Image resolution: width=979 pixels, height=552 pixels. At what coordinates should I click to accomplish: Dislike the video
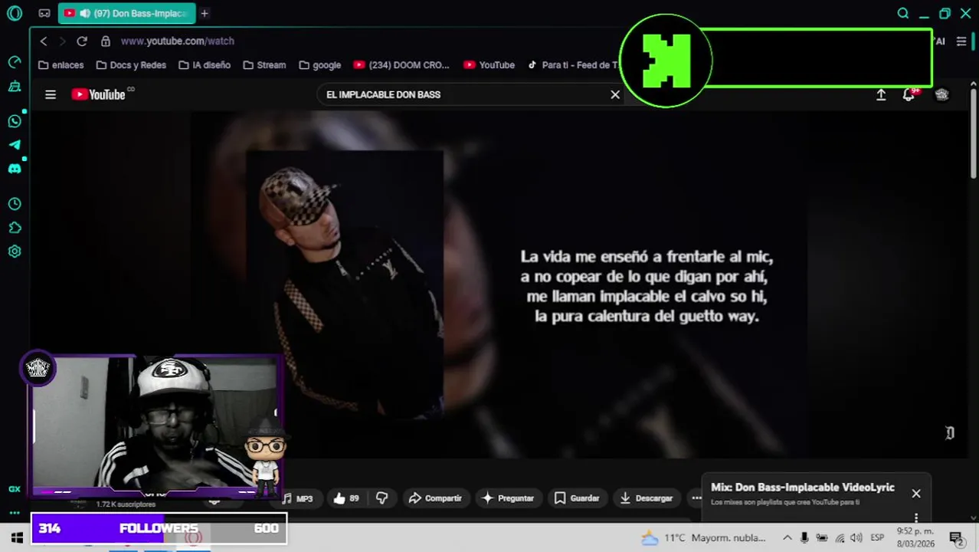coord(381,498)
